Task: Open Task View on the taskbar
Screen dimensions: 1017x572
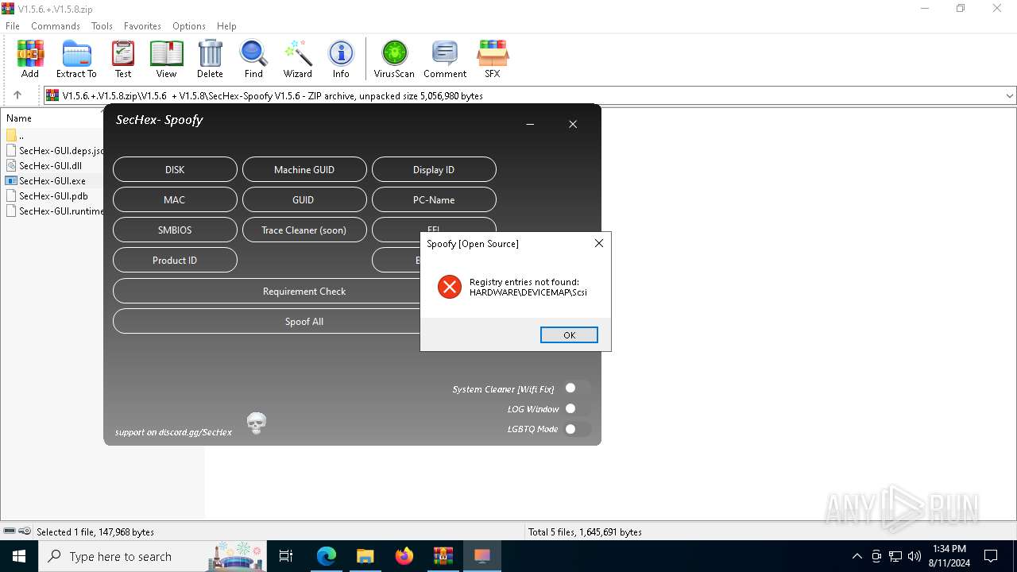Action: [286, 556]
